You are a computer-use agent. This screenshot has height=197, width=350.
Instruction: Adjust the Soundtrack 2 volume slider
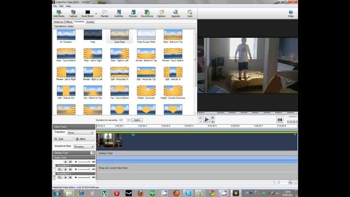(x=84, y=177)
